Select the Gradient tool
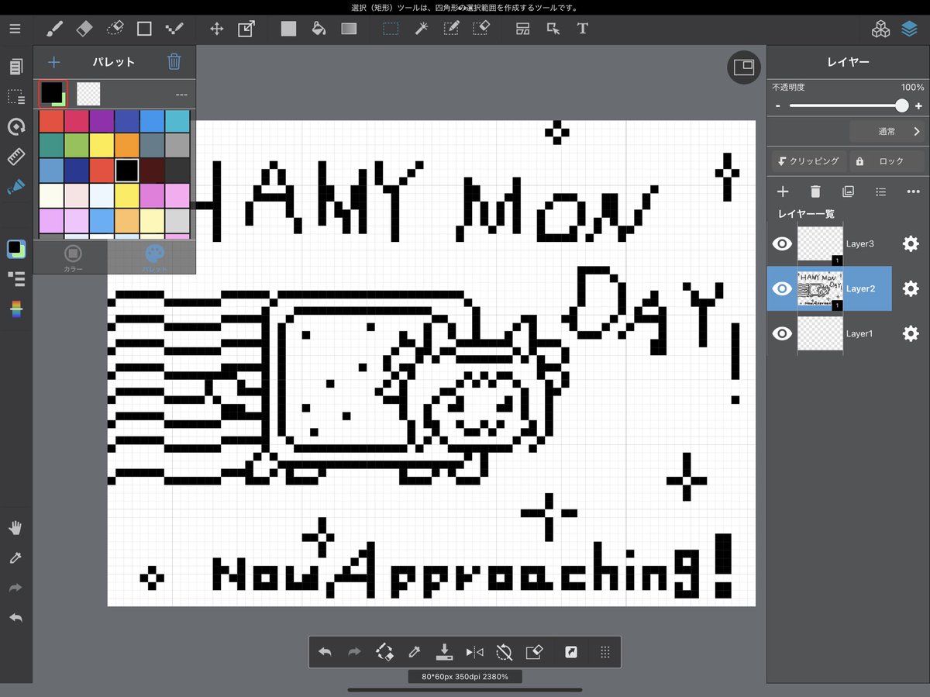This screenshot has height=697, width=930. tap(349, 29)
